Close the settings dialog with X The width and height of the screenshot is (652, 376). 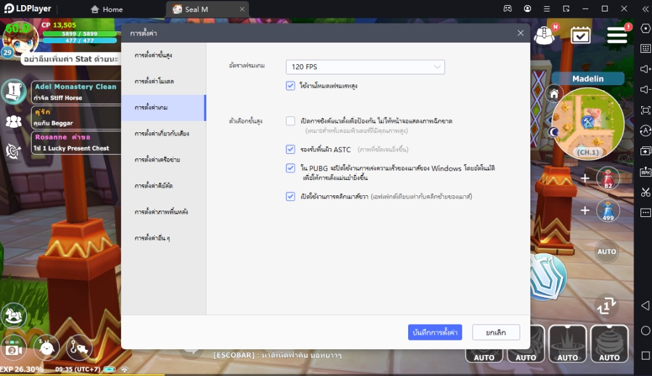pos(521,33)
